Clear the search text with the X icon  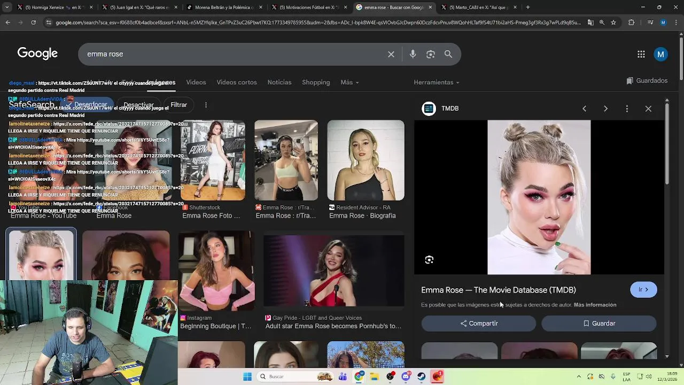coord(391,54)
